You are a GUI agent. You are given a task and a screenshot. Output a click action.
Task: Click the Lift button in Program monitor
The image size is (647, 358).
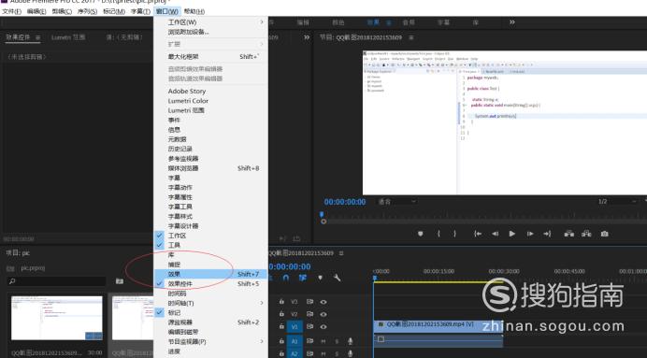[569, 234]
